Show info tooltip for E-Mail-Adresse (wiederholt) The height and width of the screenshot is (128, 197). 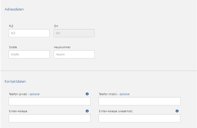(177, 111)
